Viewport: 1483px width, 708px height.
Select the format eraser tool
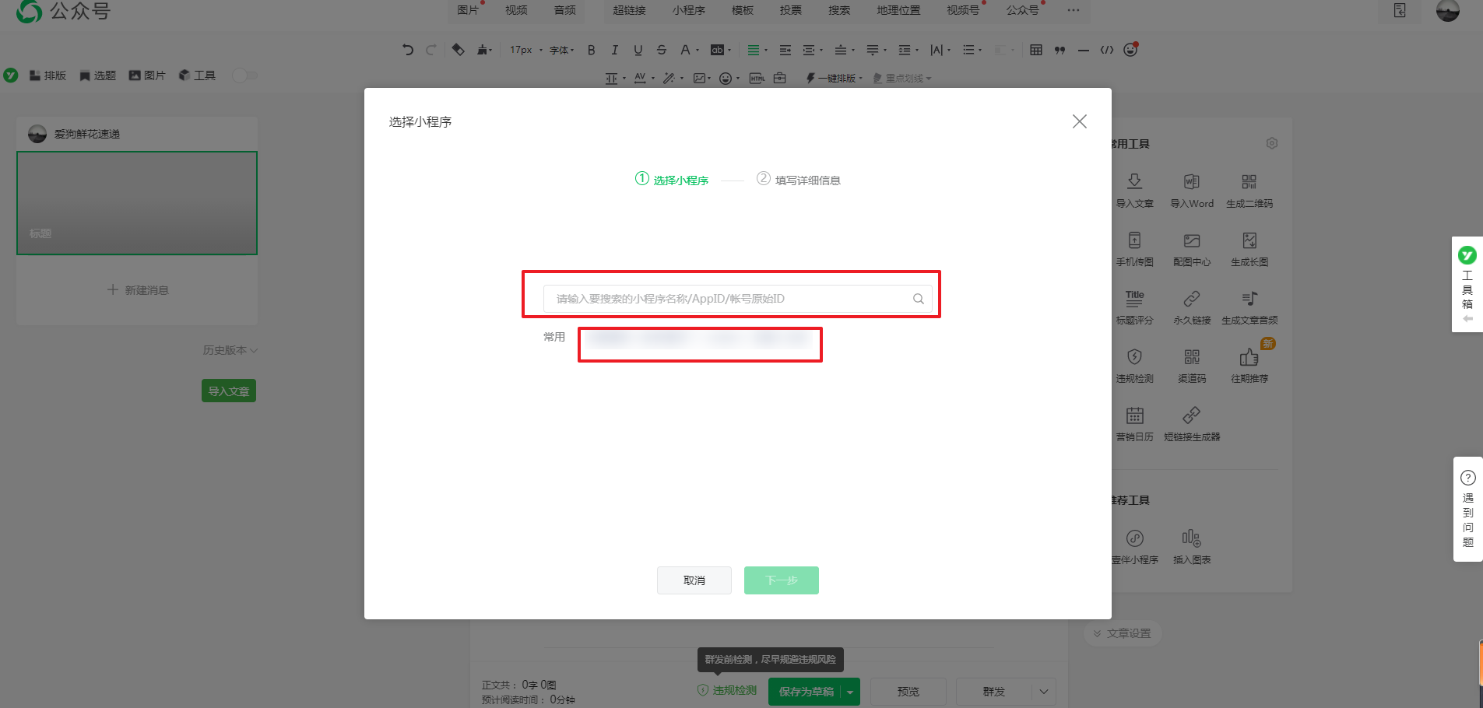coord(459,50)
